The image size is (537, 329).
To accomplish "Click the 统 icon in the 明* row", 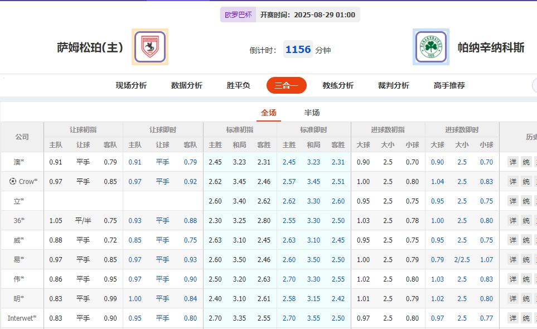I will (x=527, y=298).
